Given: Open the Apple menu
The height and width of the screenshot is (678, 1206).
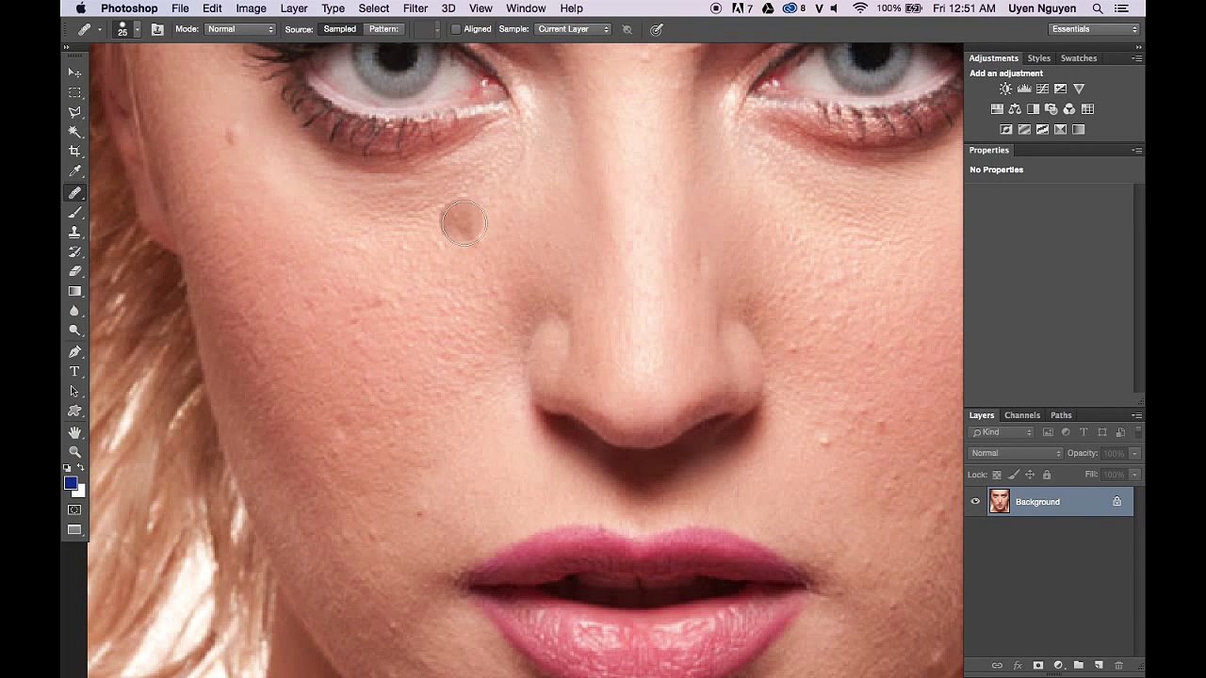Looking at the screenshot, I should click(81, 8).
